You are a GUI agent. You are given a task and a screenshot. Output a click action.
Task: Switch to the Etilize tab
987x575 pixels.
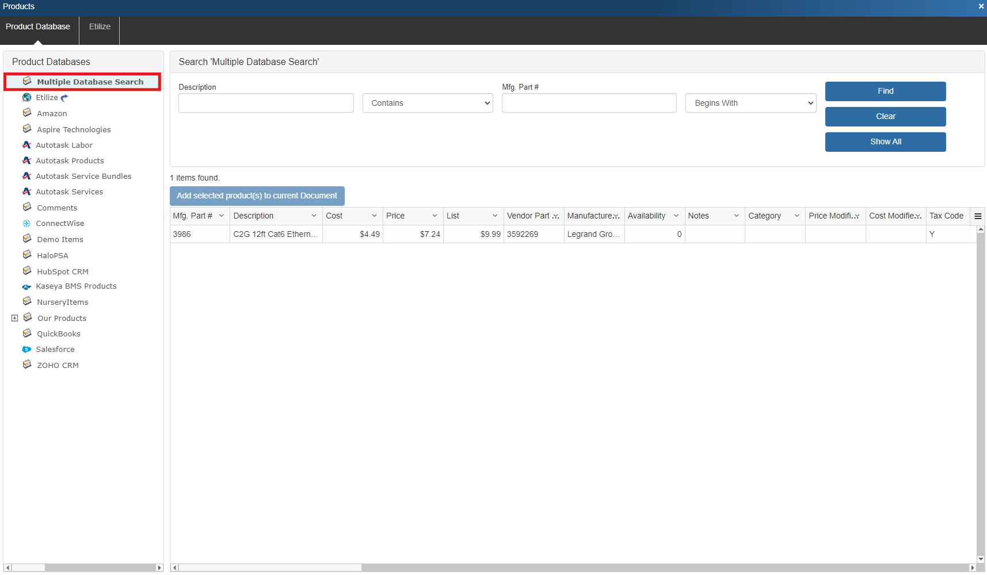click(x=100, y=26)
